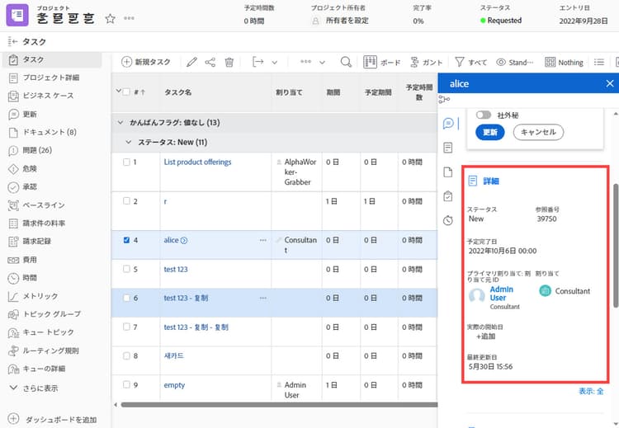Open the Standard view eye selector
Image resolution: width=619 pixels, height=428 pixels.
tap(515, 63)
